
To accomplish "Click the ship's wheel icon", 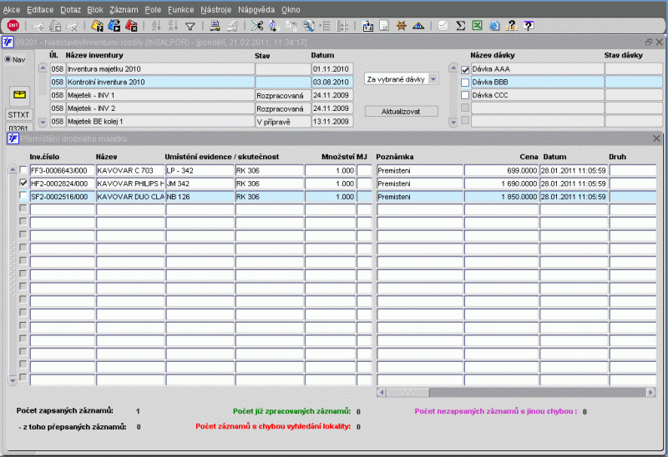I will (402, 26).
